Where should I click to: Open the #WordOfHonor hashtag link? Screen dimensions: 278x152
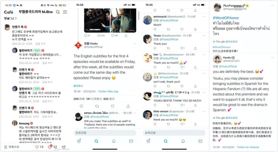pyautogui.click(x=226, y=18)
